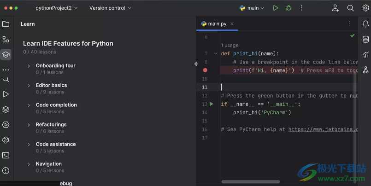
Task: Select the Learn tool window icon
Action: (x=6, y=55)
